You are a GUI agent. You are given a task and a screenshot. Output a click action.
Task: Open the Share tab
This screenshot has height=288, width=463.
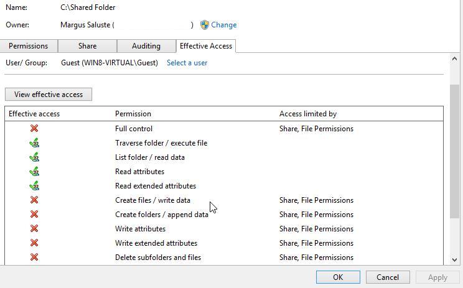tap(87, 46)
